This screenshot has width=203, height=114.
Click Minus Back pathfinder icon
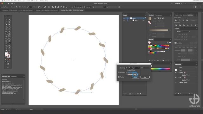pos(195,25)
